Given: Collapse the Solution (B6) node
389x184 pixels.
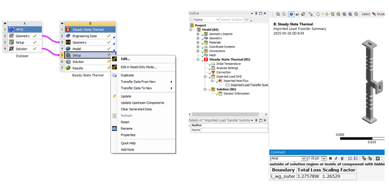Looking at the screenshot, I should click(205, 89).
